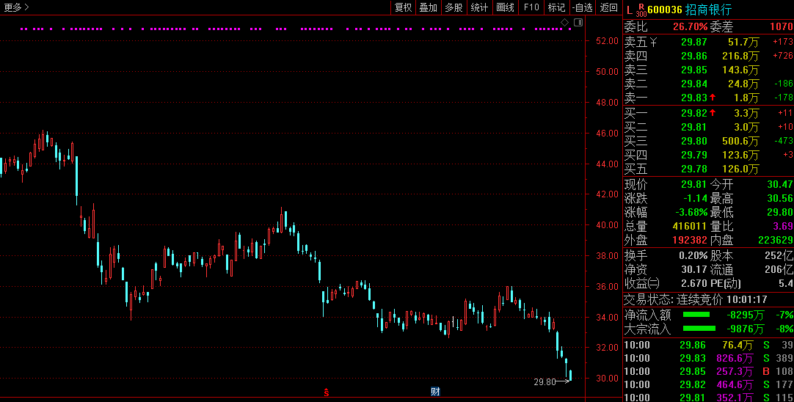Toggle the 收益 period indicator (三)
Image resolution: width=794 pixels, height=402 pixels.
653,284
